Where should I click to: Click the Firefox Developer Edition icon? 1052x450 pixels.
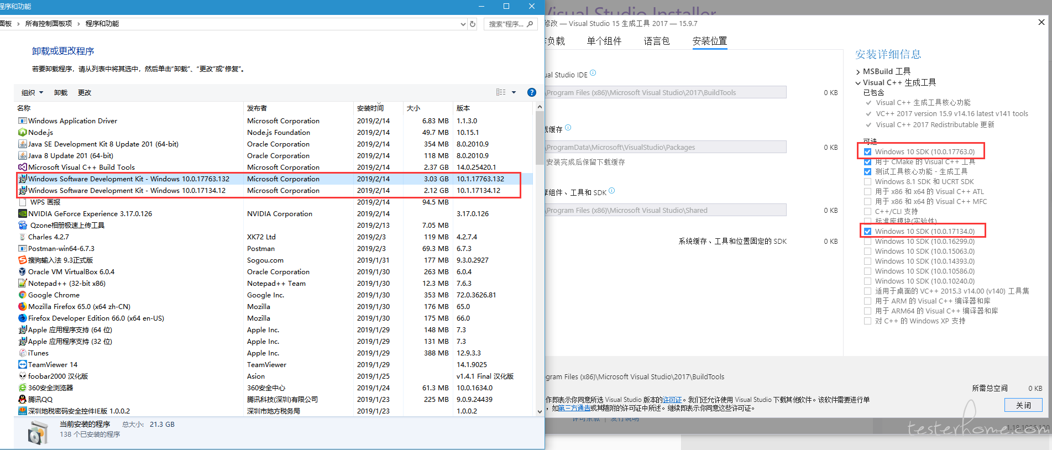[23, 318]
